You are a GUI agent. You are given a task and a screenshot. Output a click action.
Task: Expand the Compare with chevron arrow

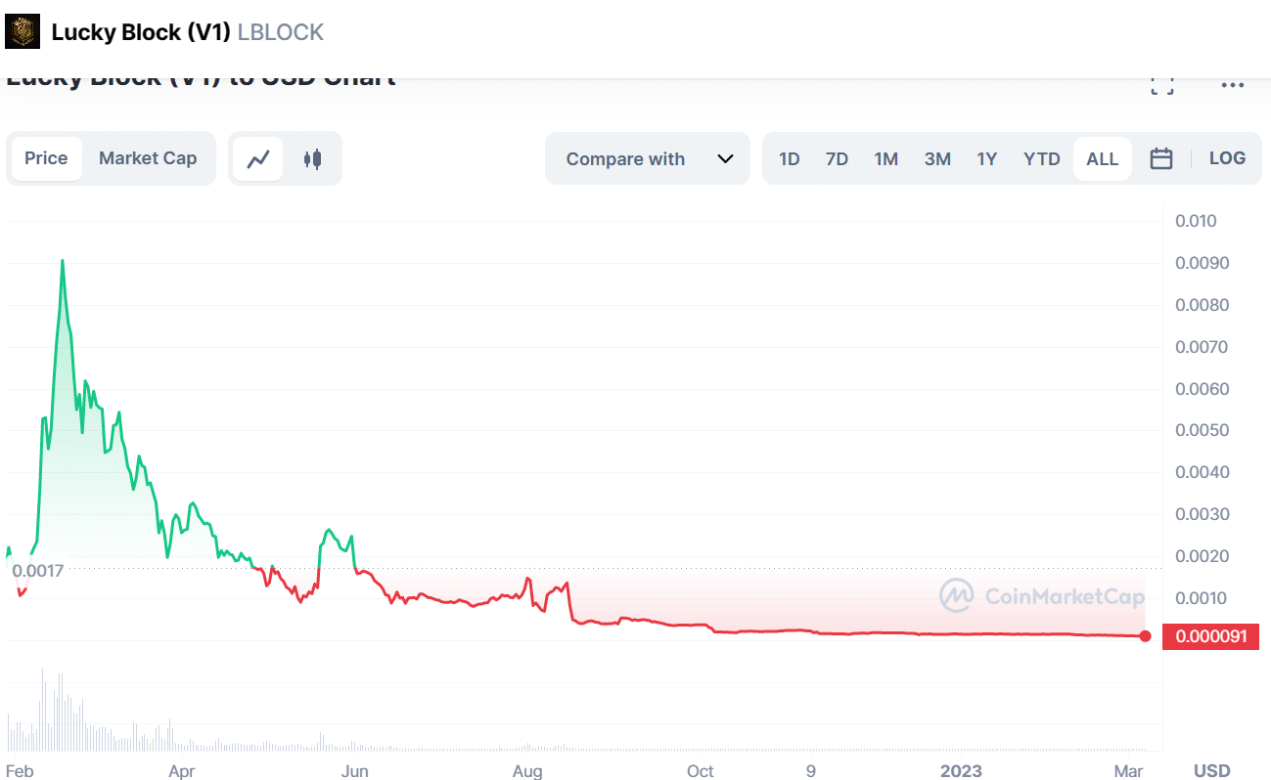[725, 158]
